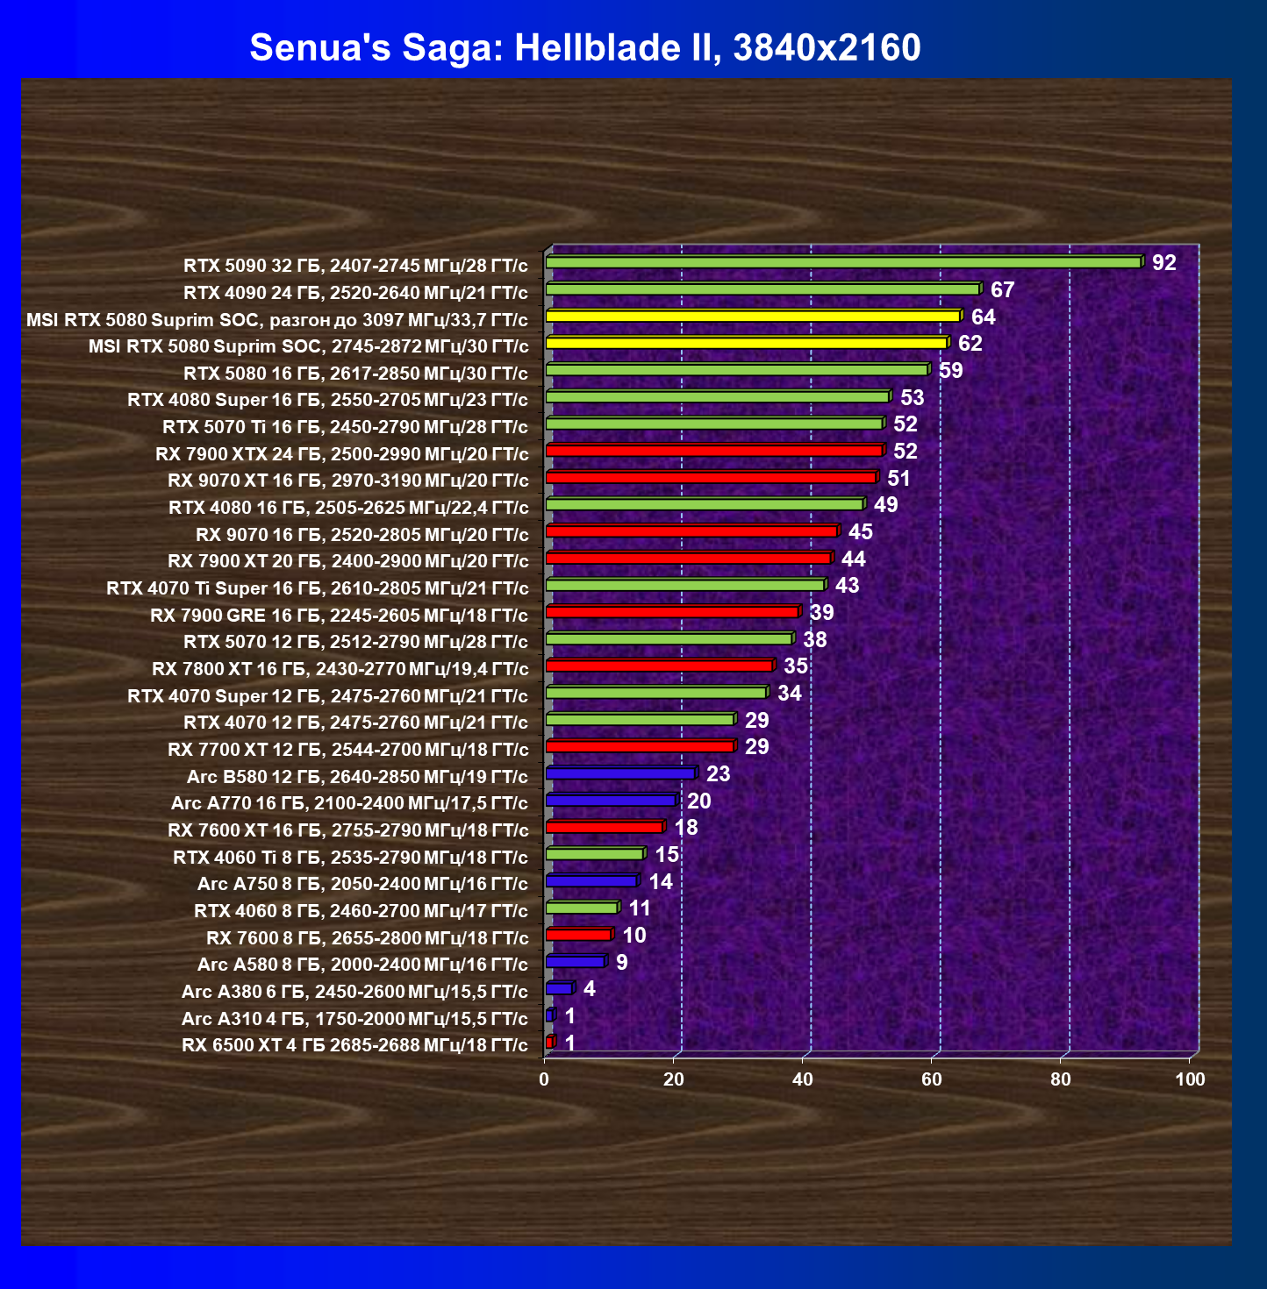Click the value '23' of Arc B580

[x=718, y=773]
